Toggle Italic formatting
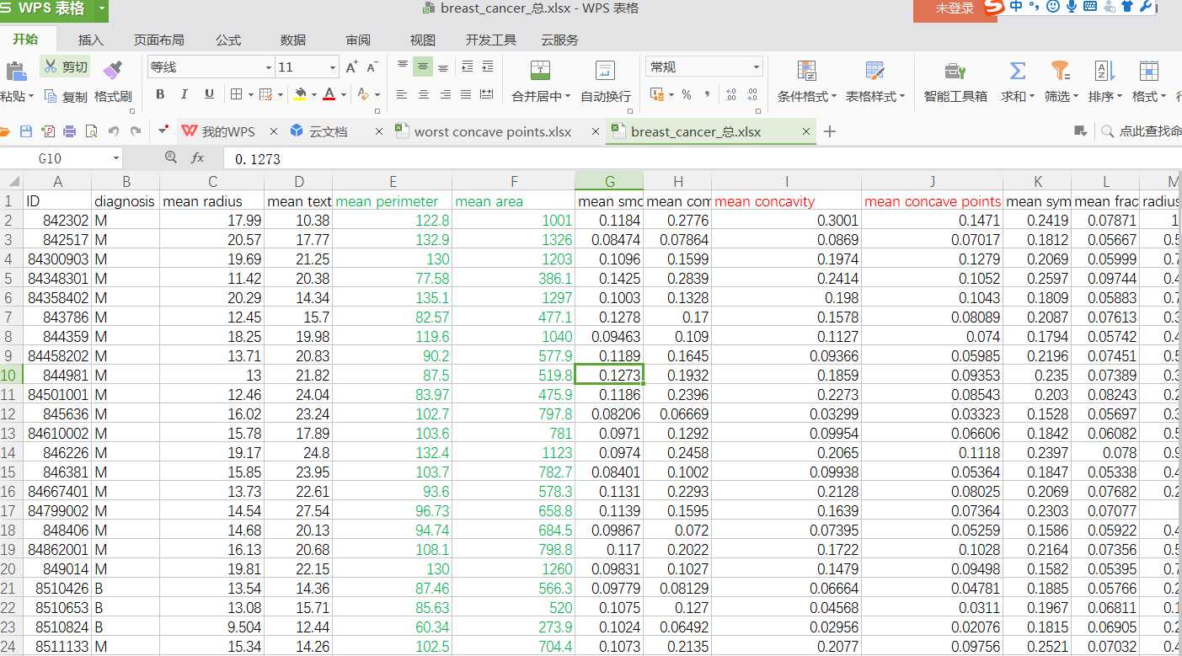The height and width of the screenshot is (656, 1182). click(185, 94)
